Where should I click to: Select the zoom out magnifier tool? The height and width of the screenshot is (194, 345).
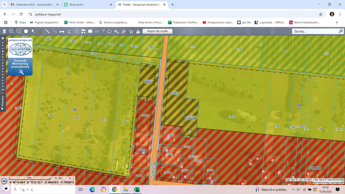tap(19, 31)
